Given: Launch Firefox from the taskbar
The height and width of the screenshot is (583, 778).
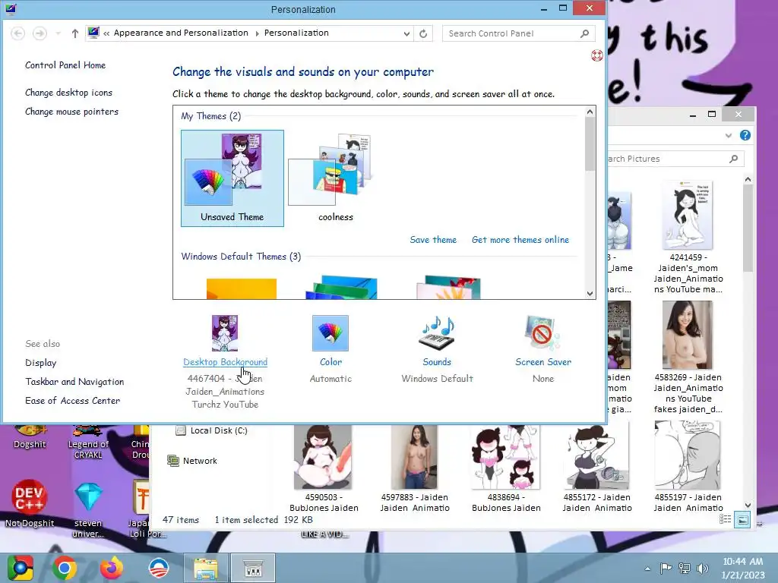Looking at the screenshot, I should click(x=112, y=568).
